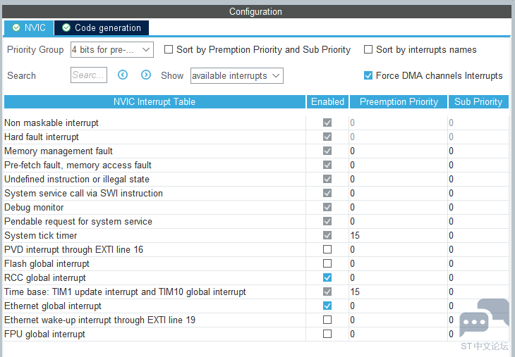Check Sort by interrupts names option
515x357 pixels.
pos(368,49)
